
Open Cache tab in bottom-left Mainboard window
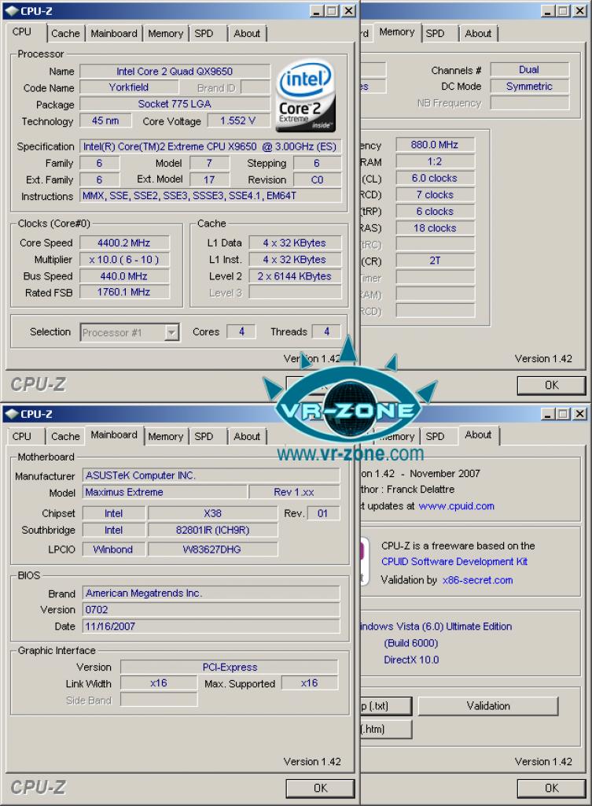click(65, 436)
